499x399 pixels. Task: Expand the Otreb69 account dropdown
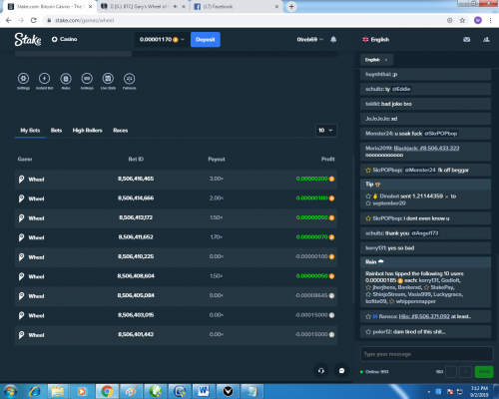(x=310, y=40)
